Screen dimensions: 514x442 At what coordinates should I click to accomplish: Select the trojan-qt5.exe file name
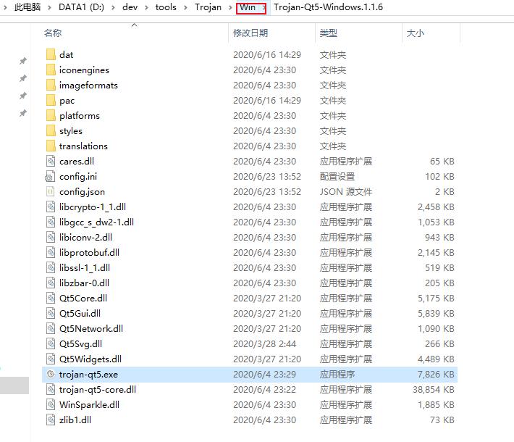tap(88, 375)
